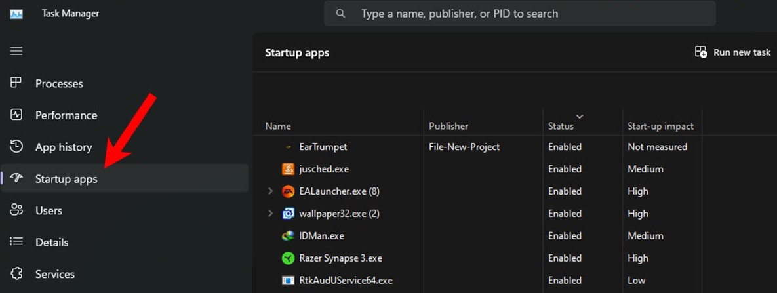Toggle the hamburger navigation menu
This screenshot has width=777, height=293.
16,51
